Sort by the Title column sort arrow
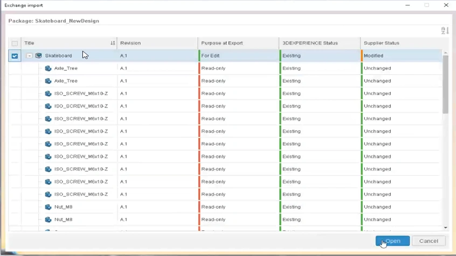The width and height of the screenshot is (456, 256). pos(113,43)
